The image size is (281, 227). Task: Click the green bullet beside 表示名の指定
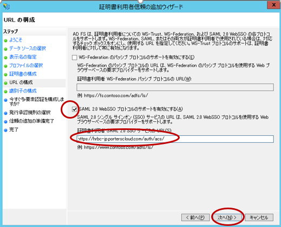coord(5,58)
